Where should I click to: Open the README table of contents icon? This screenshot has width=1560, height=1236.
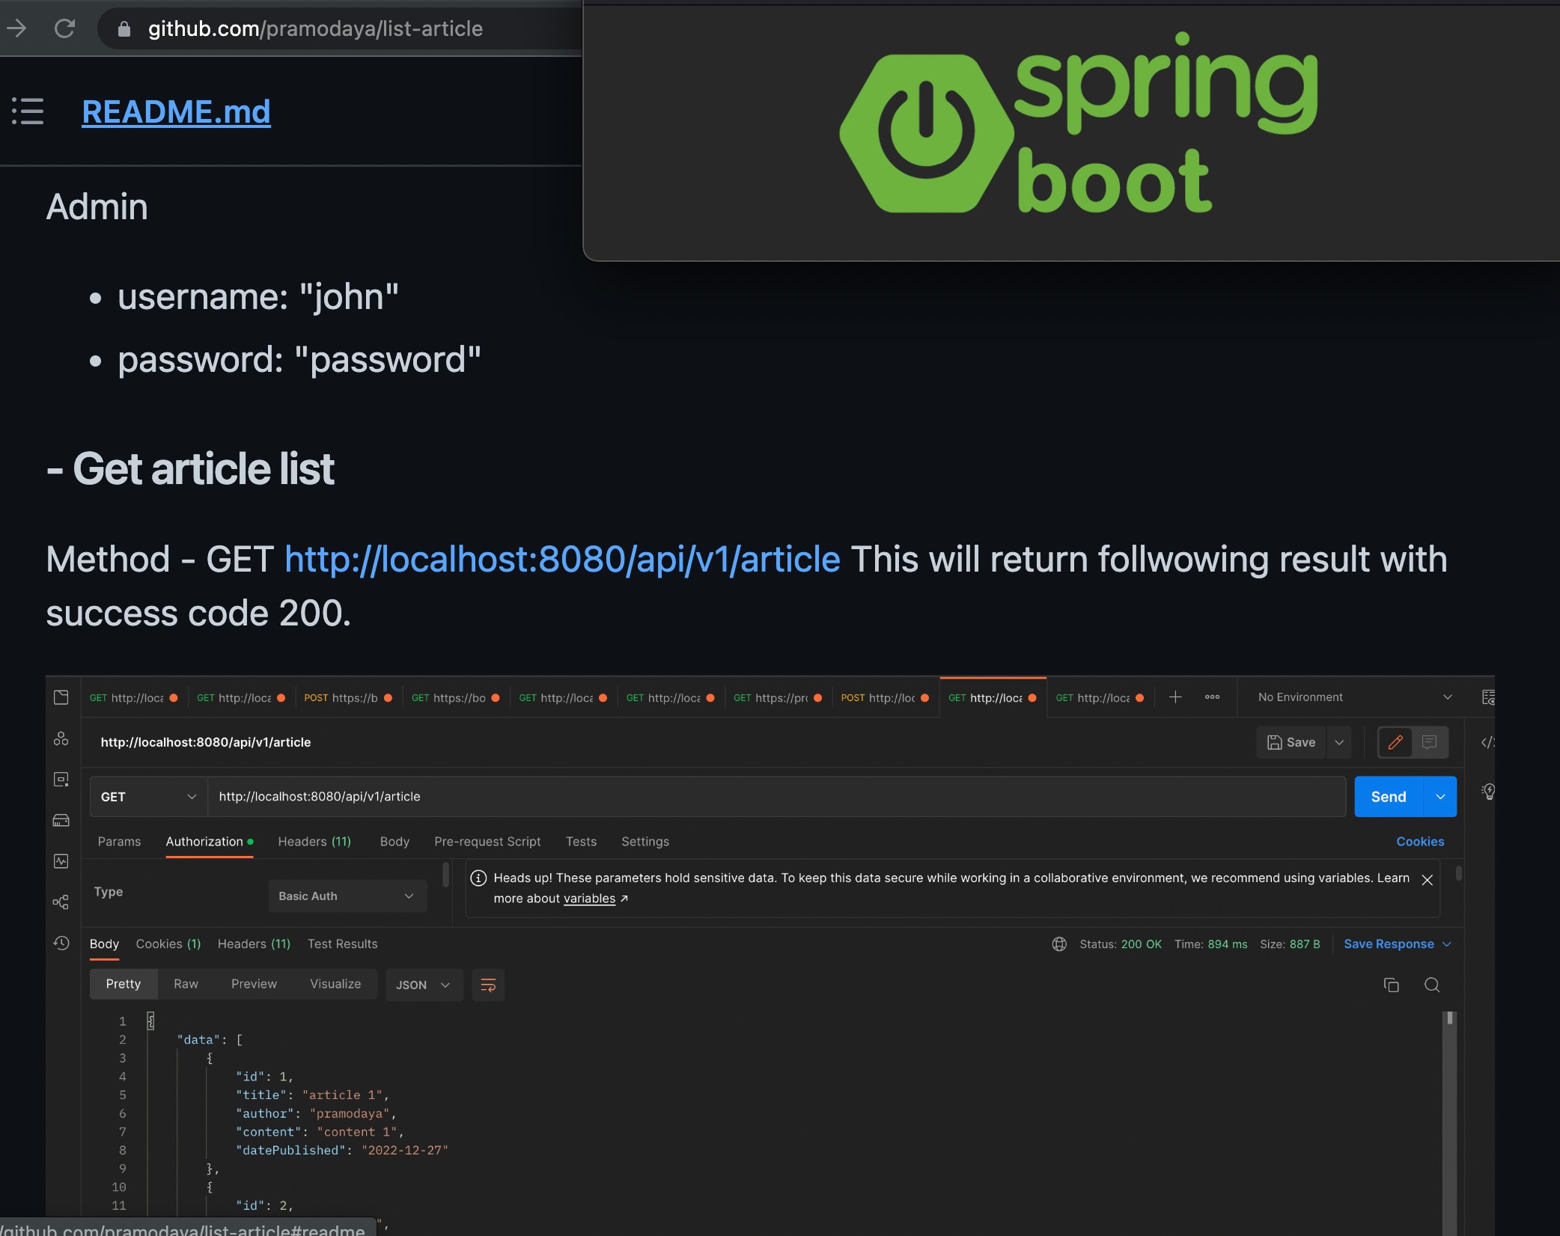pos(28,111)
